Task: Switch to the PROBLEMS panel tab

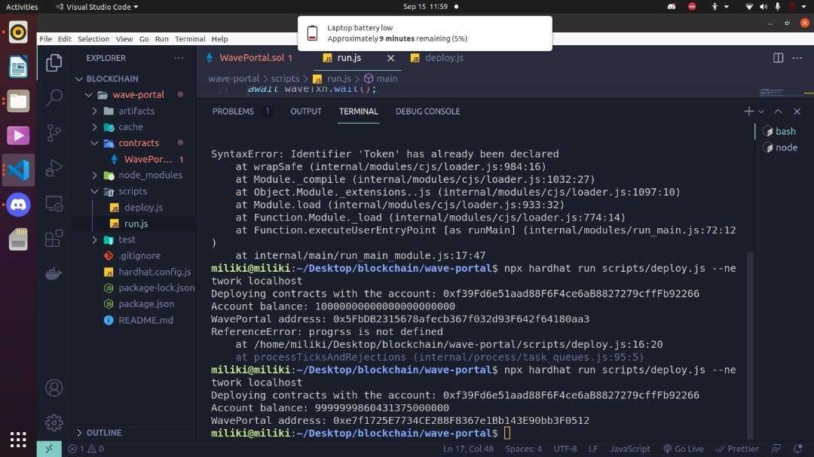Action: (x=233, y=111)
